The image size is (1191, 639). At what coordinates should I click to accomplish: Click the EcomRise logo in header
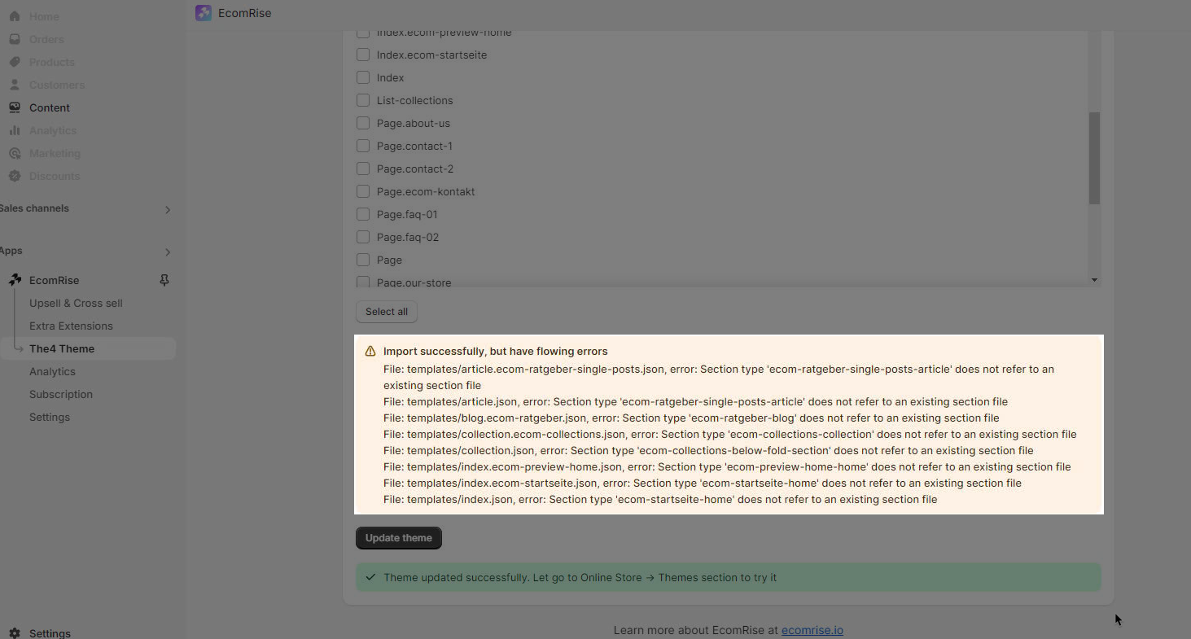click(204, 13)
